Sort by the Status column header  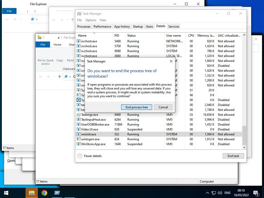coord(145,36)
